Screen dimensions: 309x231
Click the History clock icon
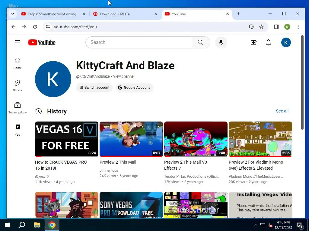39,111
